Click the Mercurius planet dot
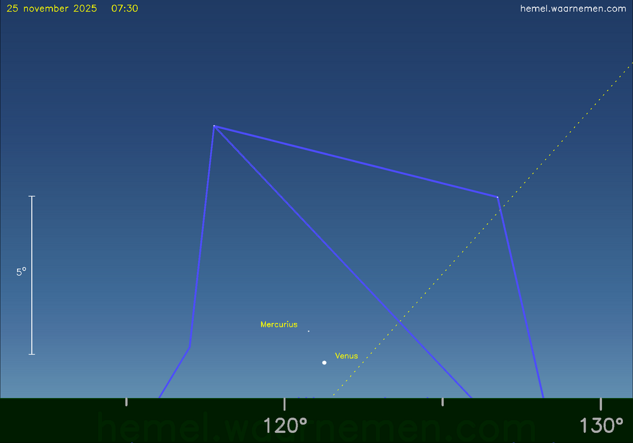This screenshot has width=633, height=443. [309, 331]
